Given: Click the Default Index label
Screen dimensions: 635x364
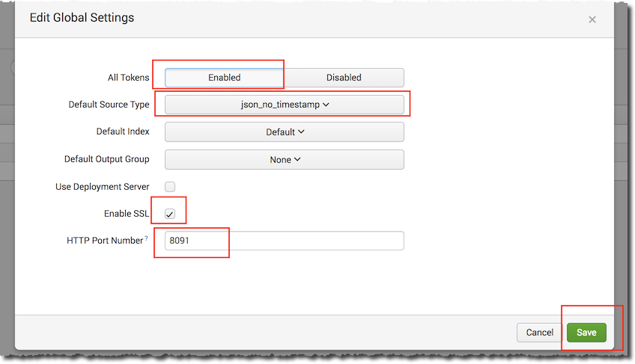Looking at the screenshot, I should [x=123, y=132].
